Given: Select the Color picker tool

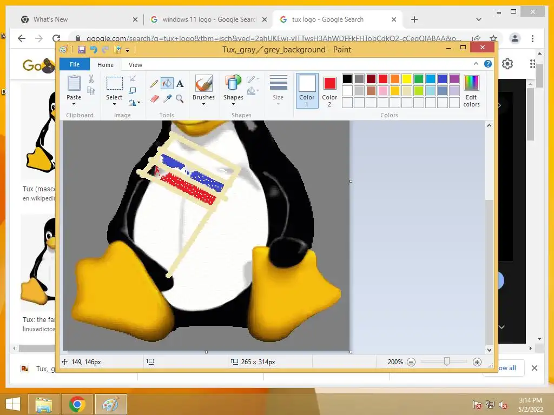Looking at the screenshot, I should (167, 99).
